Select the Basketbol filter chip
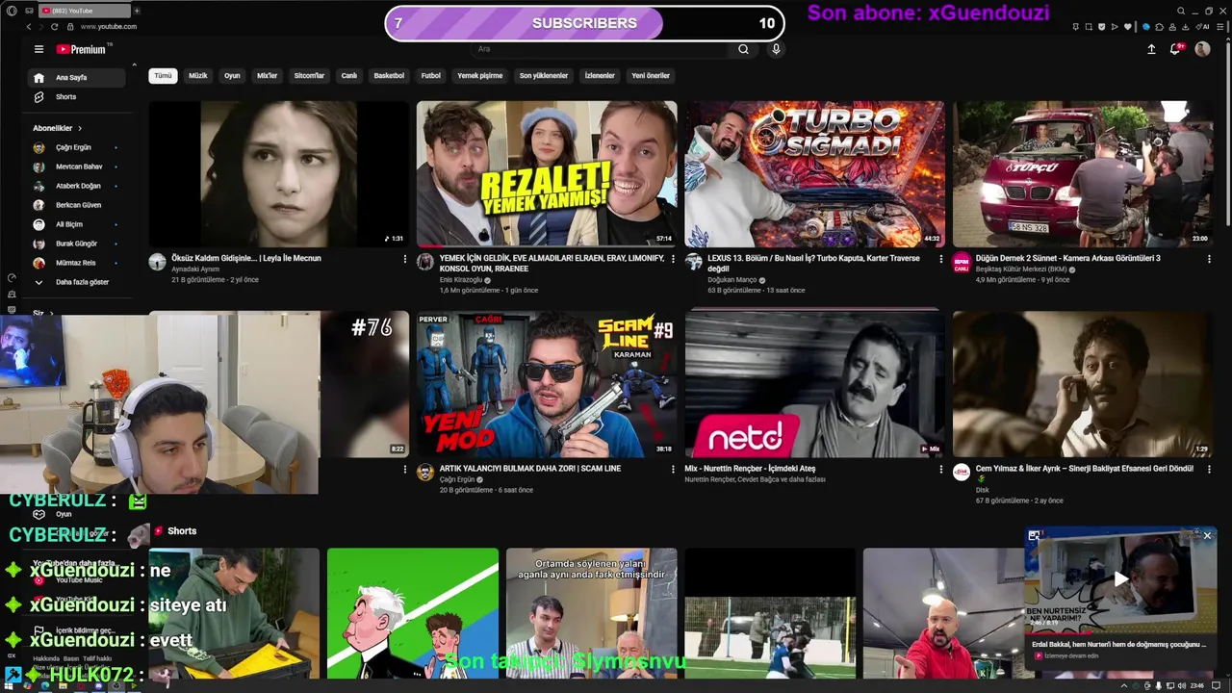Viewport: 1232px width, 693px height. 389,75
